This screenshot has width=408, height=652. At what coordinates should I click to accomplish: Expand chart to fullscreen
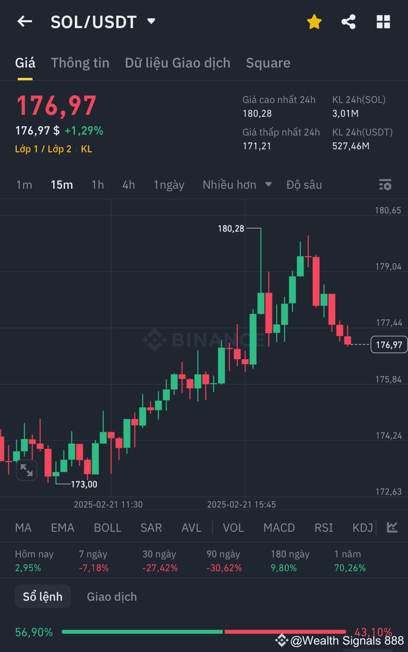coord(27,470)
